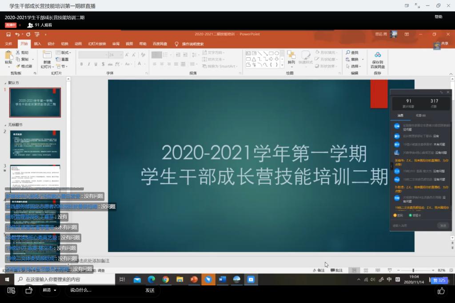Toggle Bold formatting button
The image size is (455, 303).
pyautogui.click(x=82, y=64)
